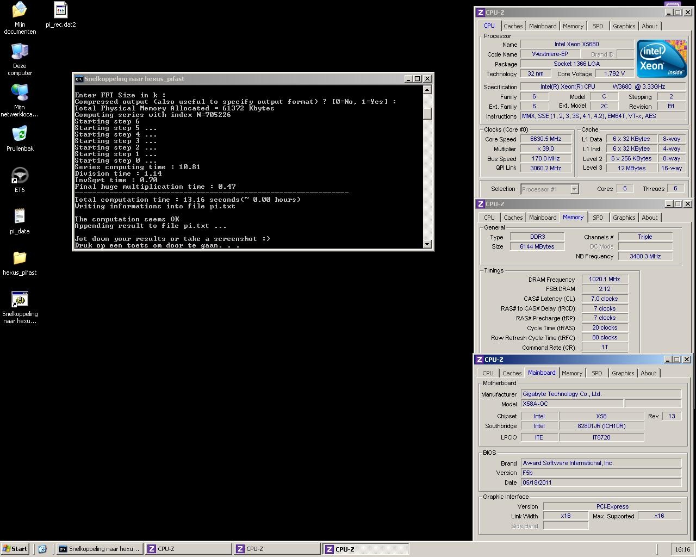Click console line 'The computation seems OK'
The width and height of the screenshot is (696, 557).
127,219
